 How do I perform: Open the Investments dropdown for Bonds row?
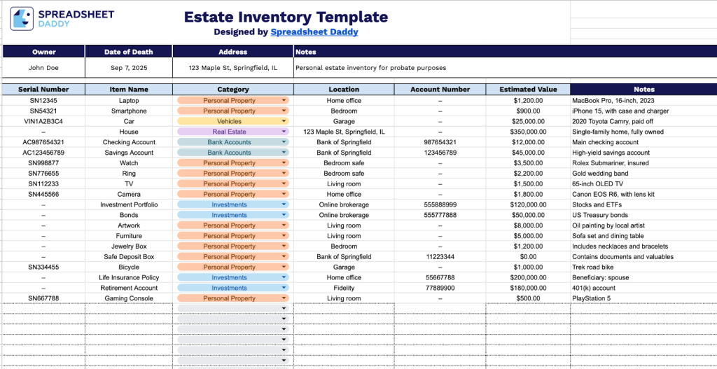(x=284, y=215)
